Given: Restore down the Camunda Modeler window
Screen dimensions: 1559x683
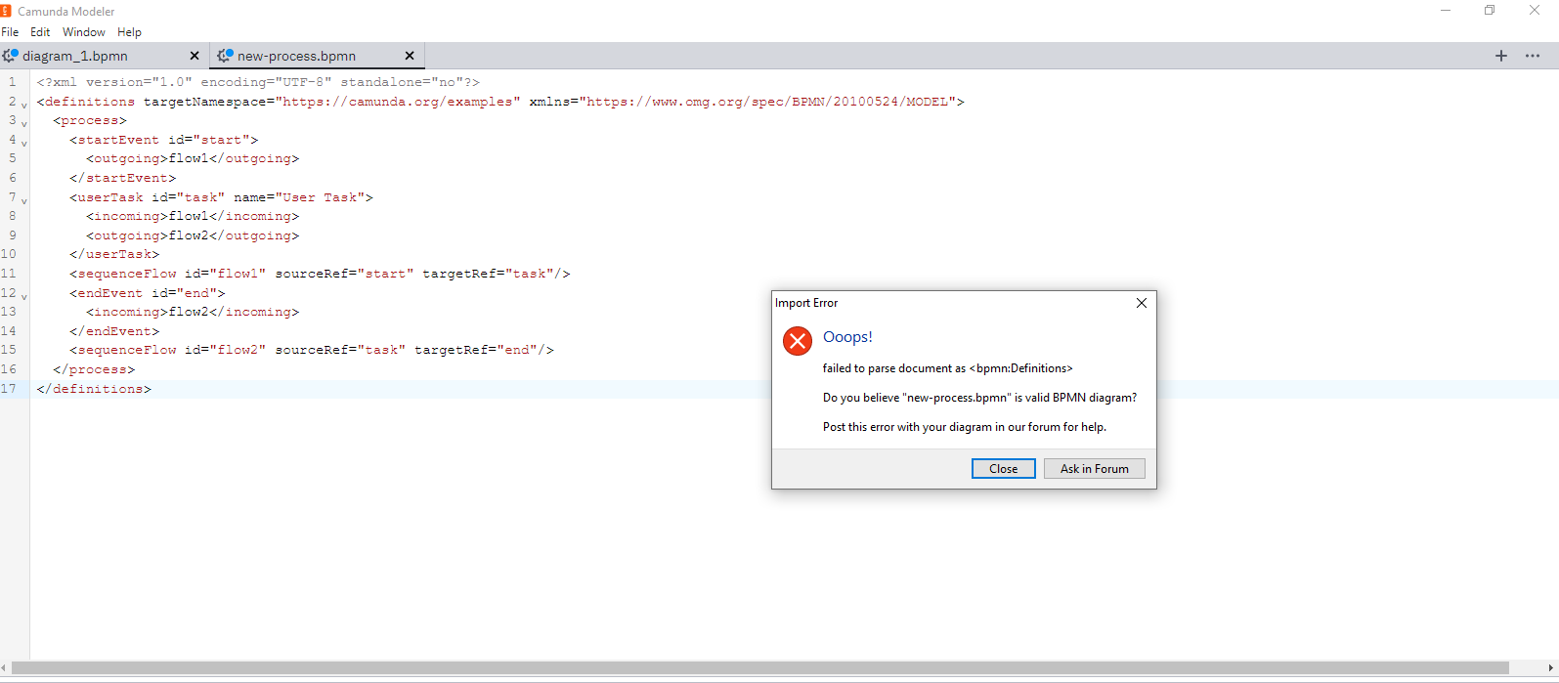Looking at the screenshot, I should coord(1490,11).
